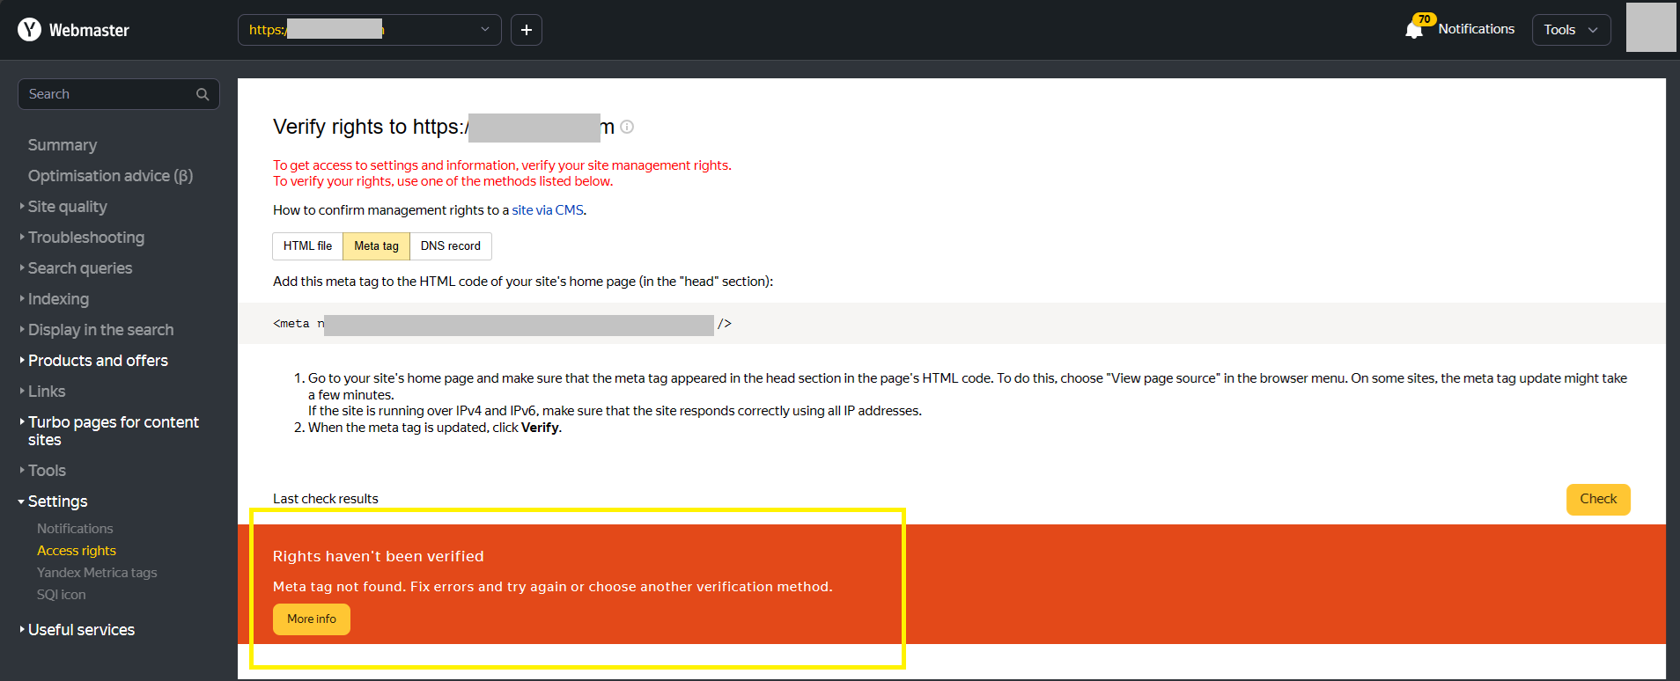Screen dimensions: 1680x681
Task: Click the Notifications label in header
Action: click(x=1477, y=29)
